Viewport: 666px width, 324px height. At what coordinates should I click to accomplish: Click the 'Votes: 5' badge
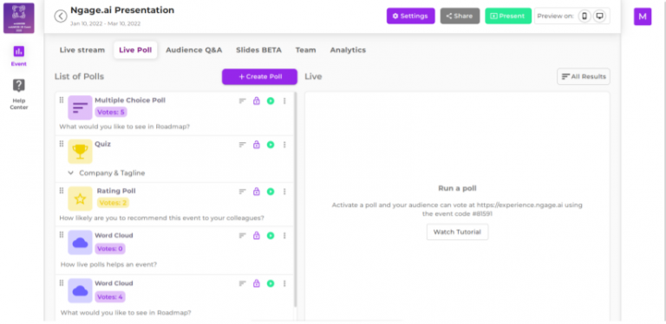pyautogui.click(x=110, y=113)
